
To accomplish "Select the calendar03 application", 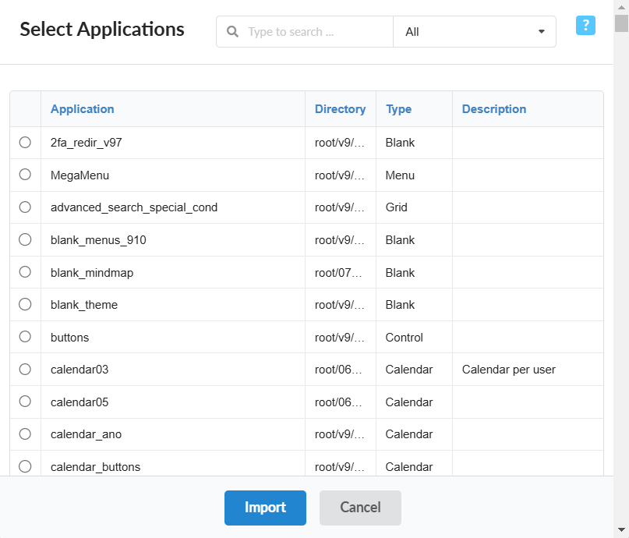I will click(x=25, y=369).
